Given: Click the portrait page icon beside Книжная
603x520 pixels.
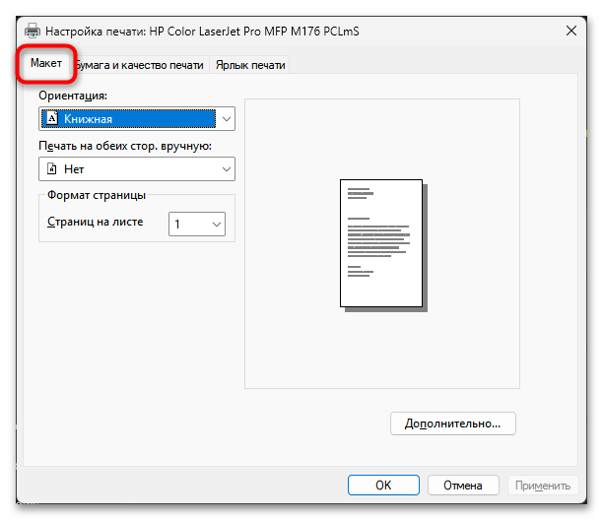Looking at the screenshot, I should [x=52, y=118].
